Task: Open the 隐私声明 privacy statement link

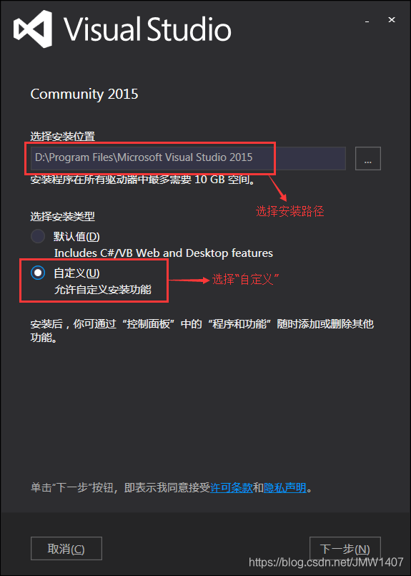Action: click(284, 488)
